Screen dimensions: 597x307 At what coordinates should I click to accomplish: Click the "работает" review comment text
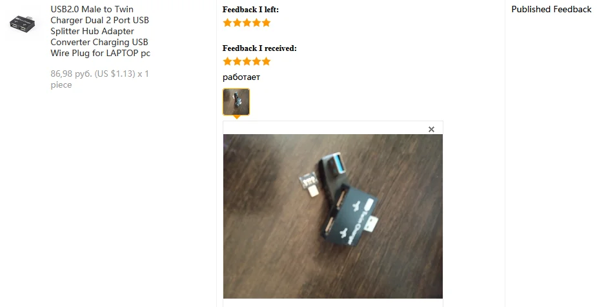coord(241,77)
